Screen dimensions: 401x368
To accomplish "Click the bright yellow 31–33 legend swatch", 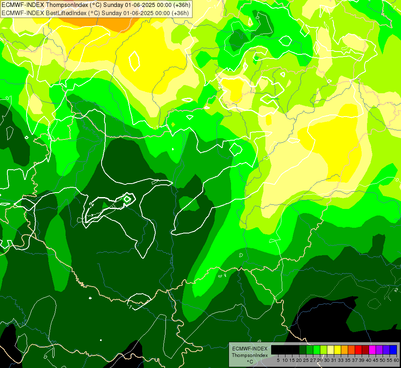I will click(x=338, y=350).
